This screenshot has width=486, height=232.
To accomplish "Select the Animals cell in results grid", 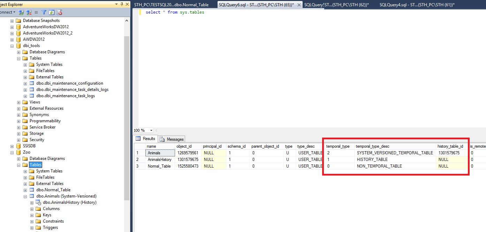I will coord(160,153).
